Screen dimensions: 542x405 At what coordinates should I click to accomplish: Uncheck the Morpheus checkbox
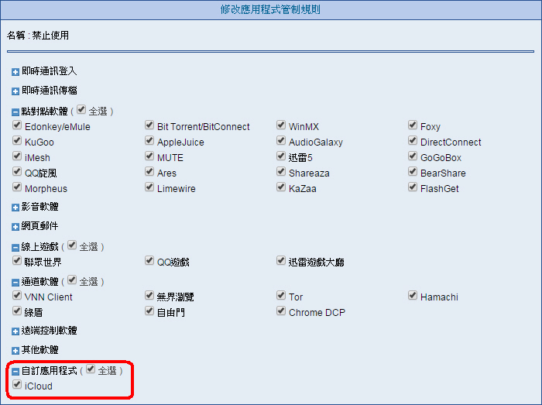tap(17, 187)
